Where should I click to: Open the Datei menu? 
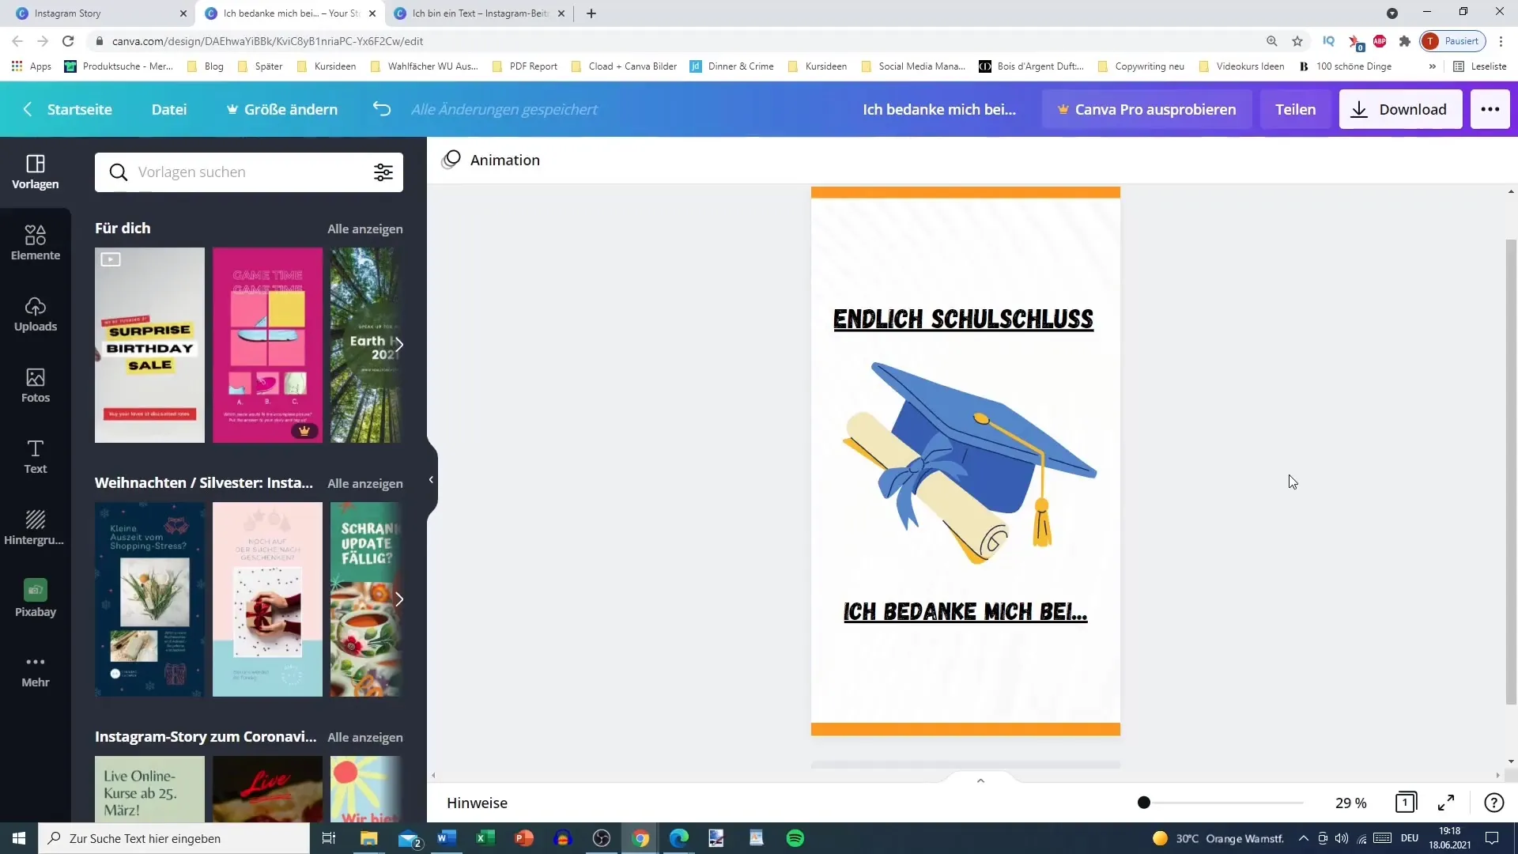tap(169, 109)
